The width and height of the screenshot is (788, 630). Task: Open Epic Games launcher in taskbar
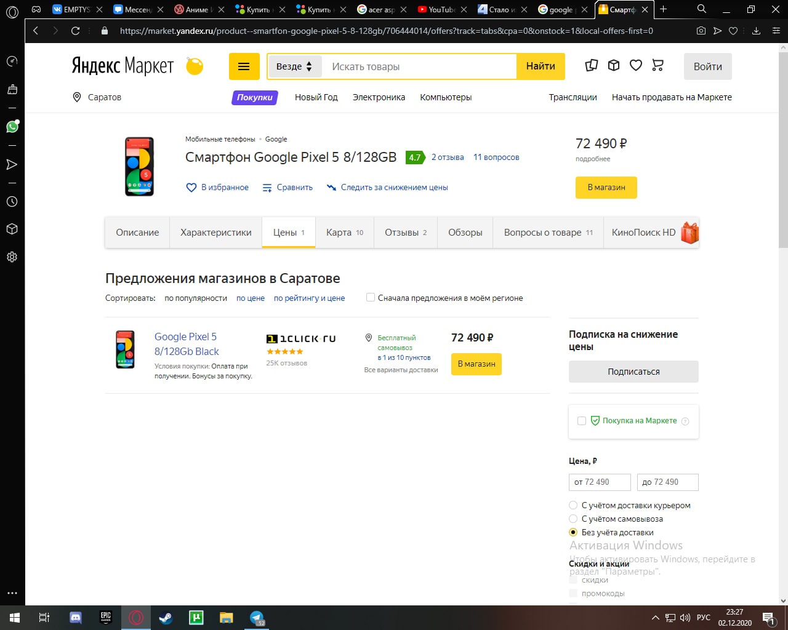pyautogui.click(x=106, y=618)
